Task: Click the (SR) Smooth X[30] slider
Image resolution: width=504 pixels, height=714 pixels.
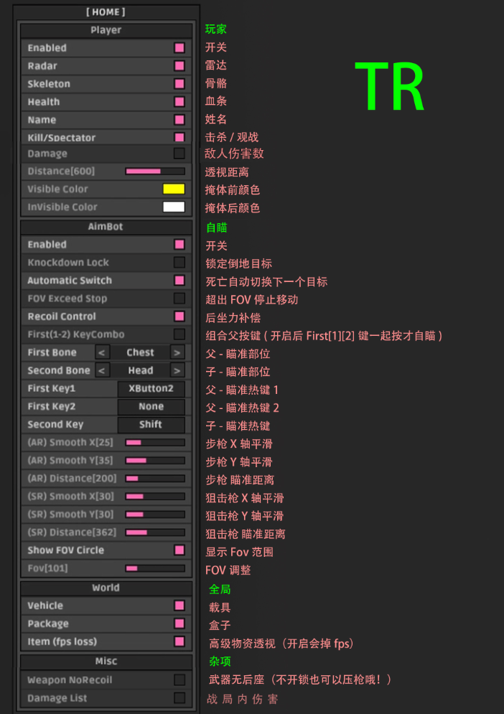Action: click(x=155, y=497)
